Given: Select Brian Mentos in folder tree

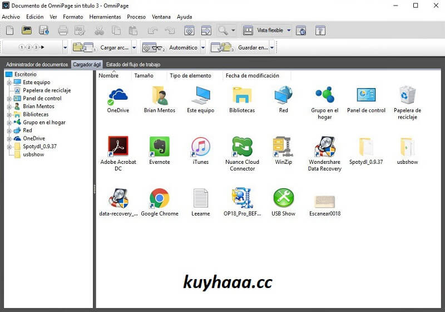Looking at the screenshot, I should [38, 106].
